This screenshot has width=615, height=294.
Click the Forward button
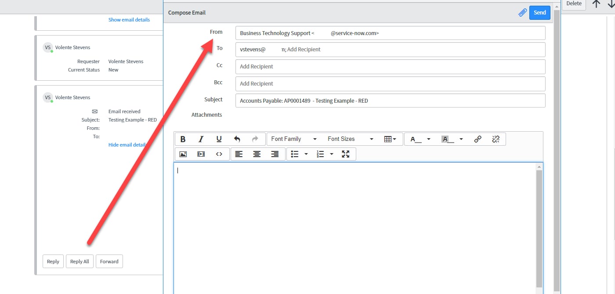[109, 262]
